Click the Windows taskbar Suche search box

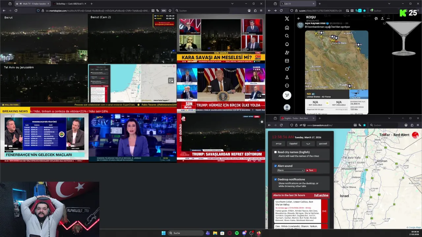pyautogui.click(x=185, y=233)
